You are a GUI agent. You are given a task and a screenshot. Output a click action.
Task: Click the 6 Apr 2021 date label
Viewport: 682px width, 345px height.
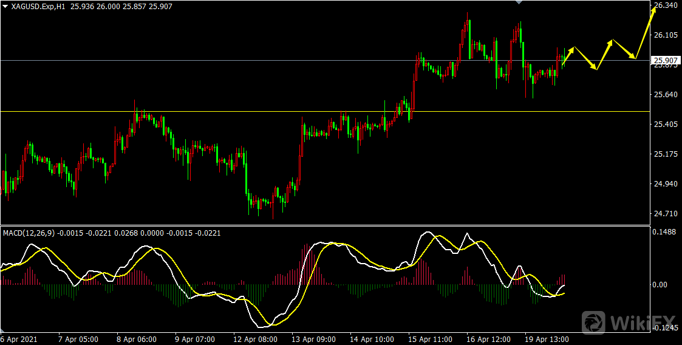point(19,340)
